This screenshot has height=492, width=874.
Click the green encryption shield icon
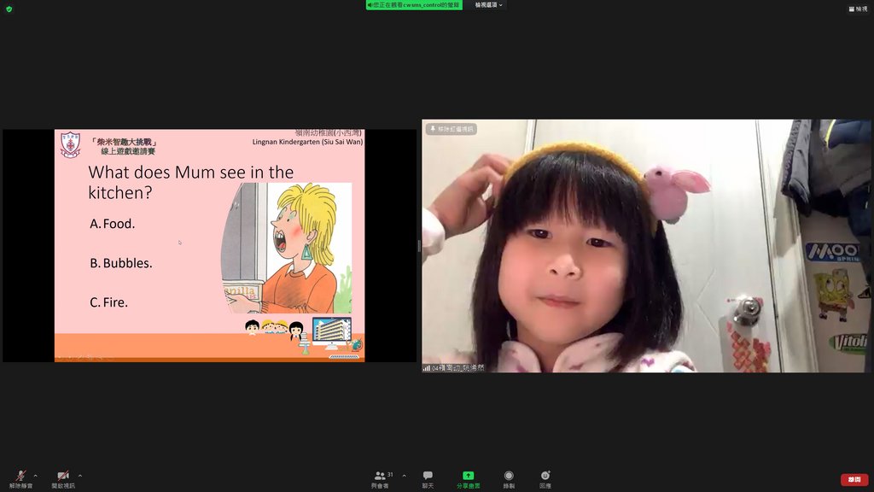coord(9,9)
